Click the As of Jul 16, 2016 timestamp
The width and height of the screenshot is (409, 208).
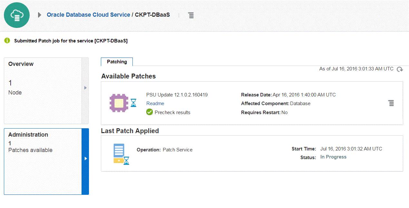tap(356, 69)
